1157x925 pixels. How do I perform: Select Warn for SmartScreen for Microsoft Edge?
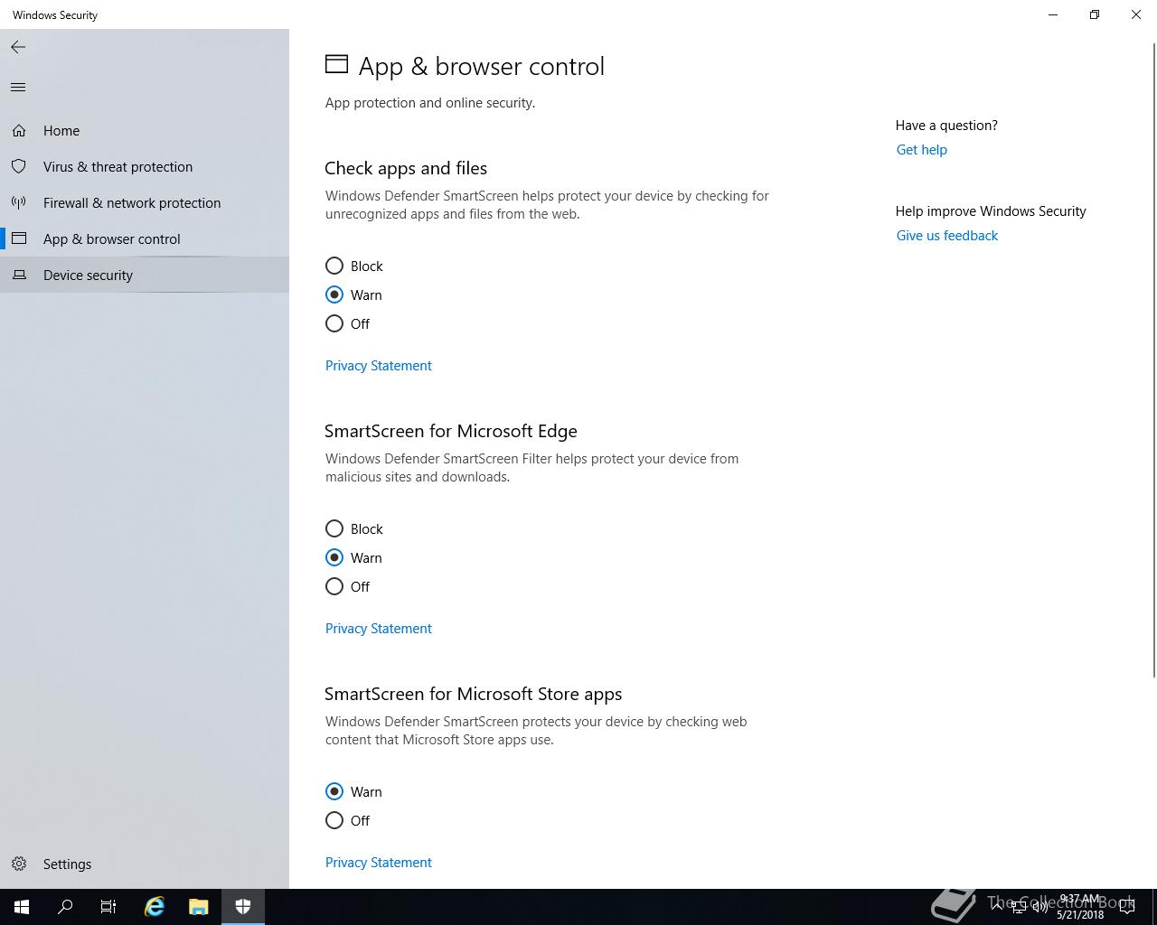[x=353, y=557]
